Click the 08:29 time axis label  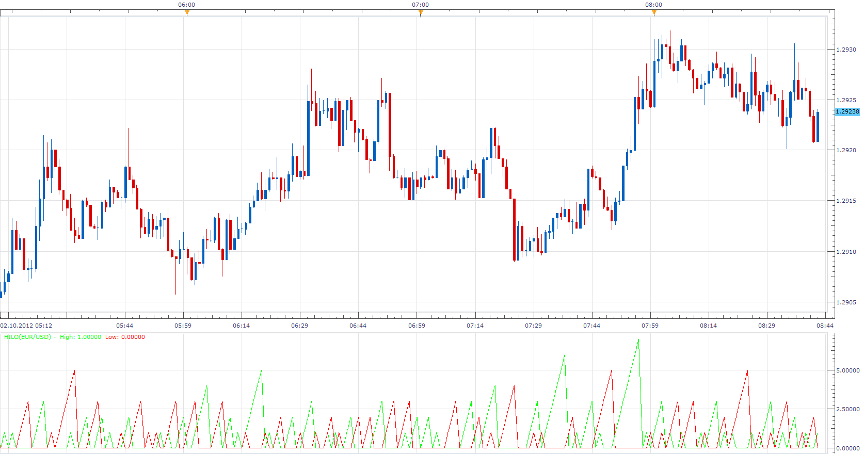pos(766,326)
